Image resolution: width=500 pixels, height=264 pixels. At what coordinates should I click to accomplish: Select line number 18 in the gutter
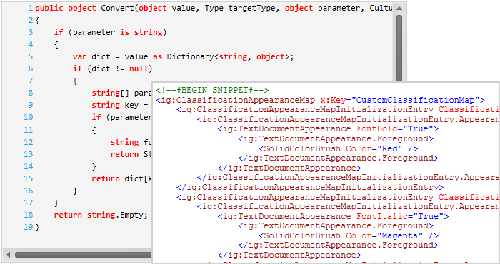point(28,215)
